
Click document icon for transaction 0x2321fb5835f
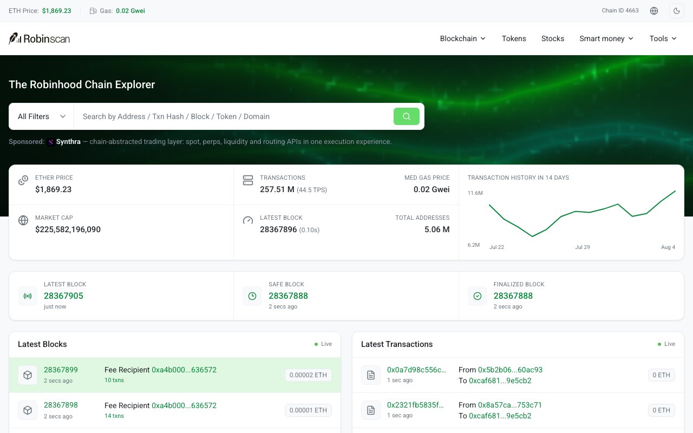tap(371, 410)
